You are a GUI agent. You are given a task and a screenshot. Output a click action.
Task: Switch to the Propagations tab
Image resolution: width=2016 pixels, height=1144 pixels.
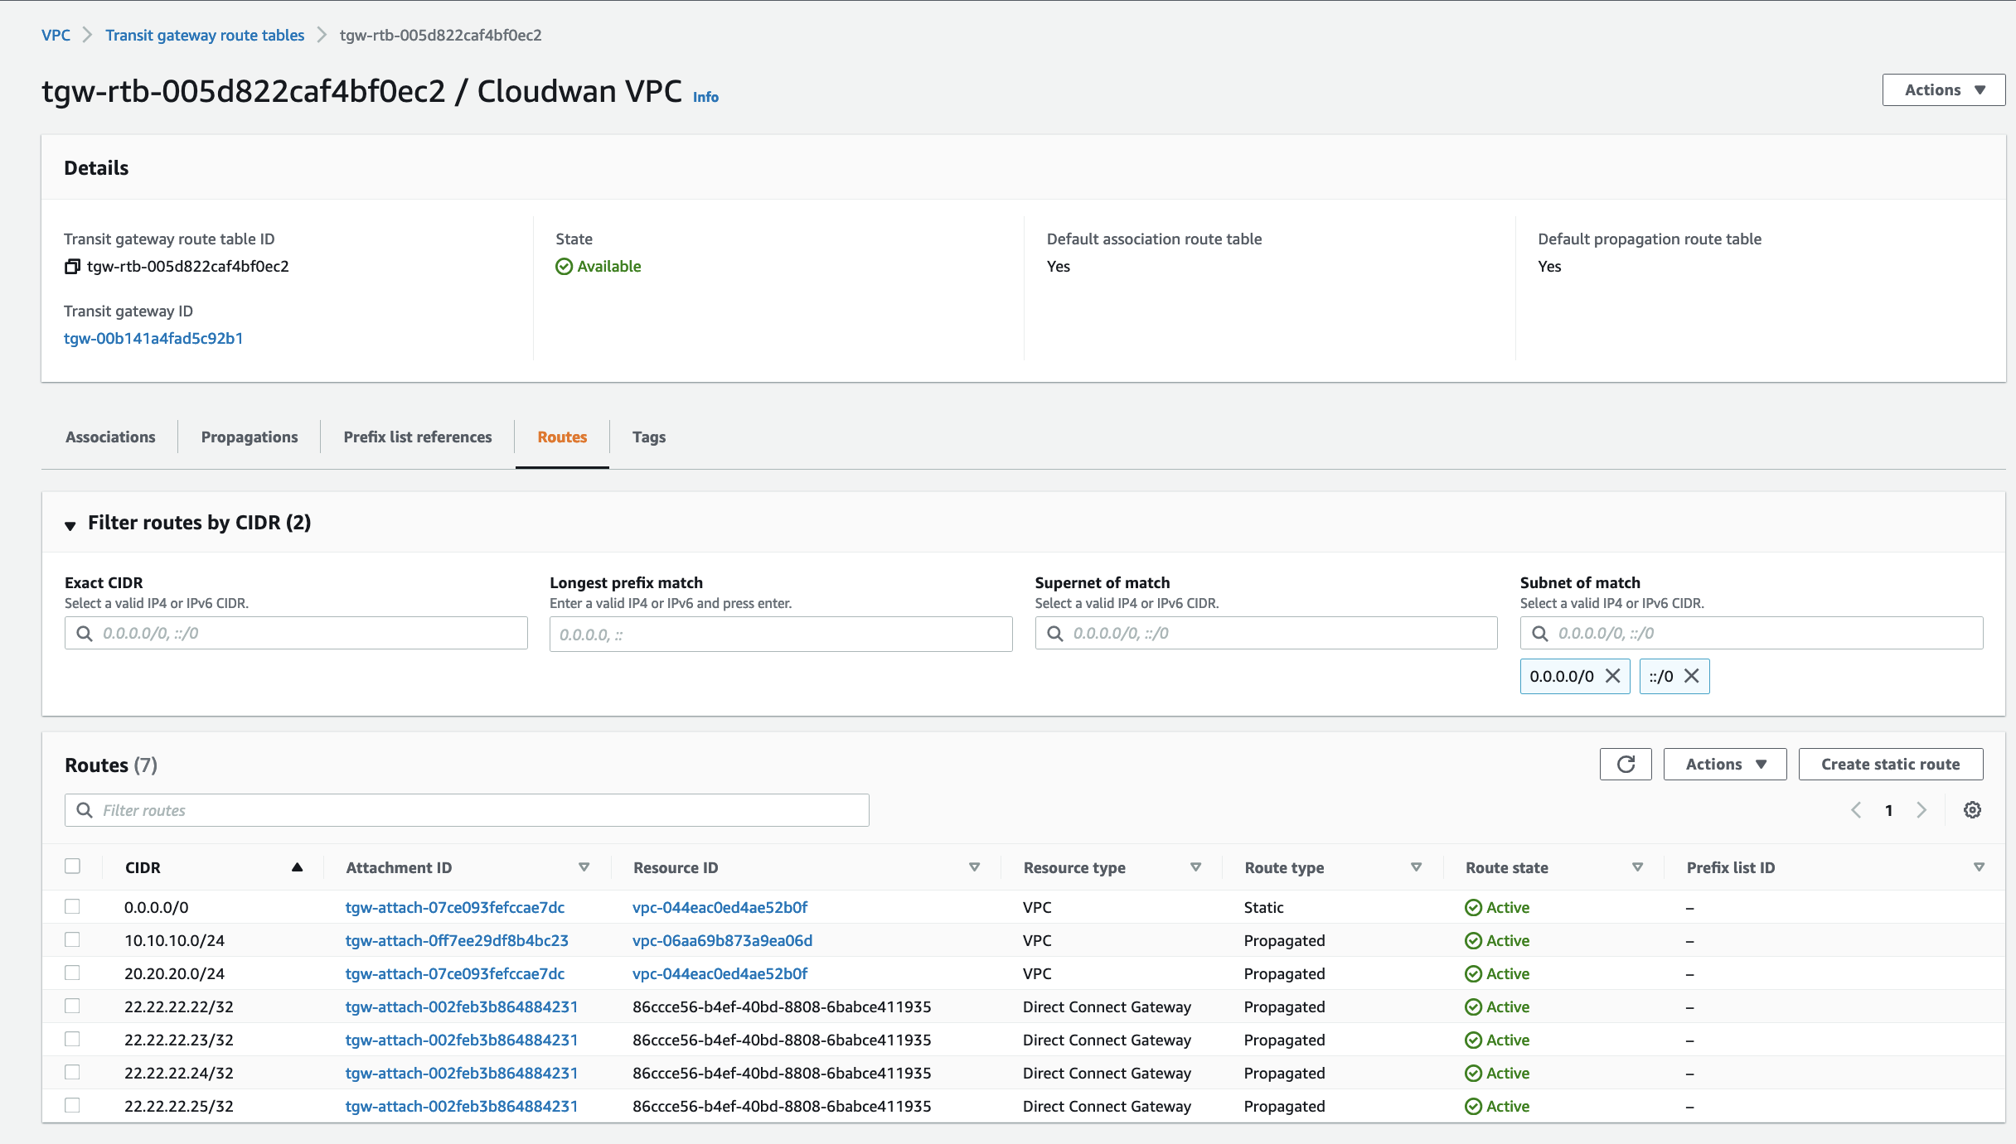point(250,437)
